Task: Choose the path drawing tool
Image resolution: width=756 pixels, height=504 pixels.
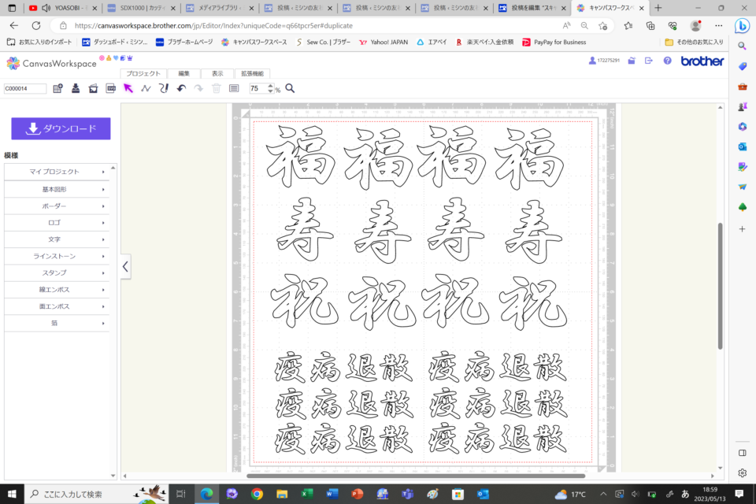Action: [x=146, y=88]
